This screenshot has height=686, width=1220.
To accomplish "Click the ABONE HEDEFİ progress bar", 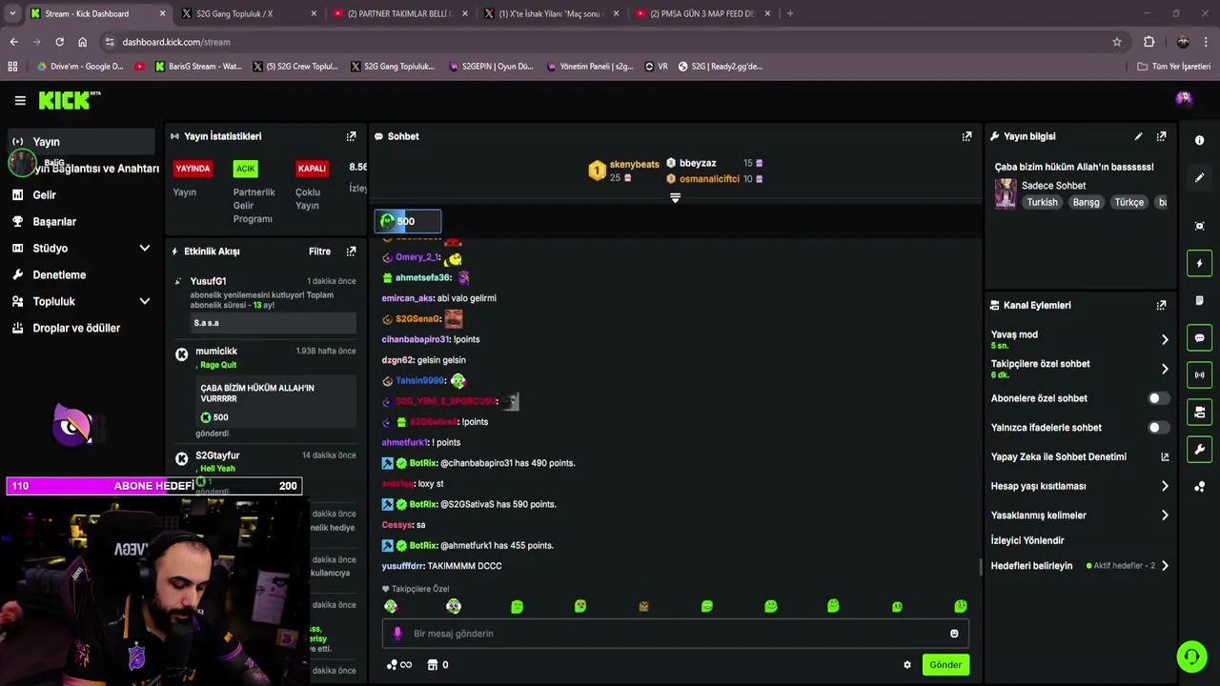I will point(153,486).
